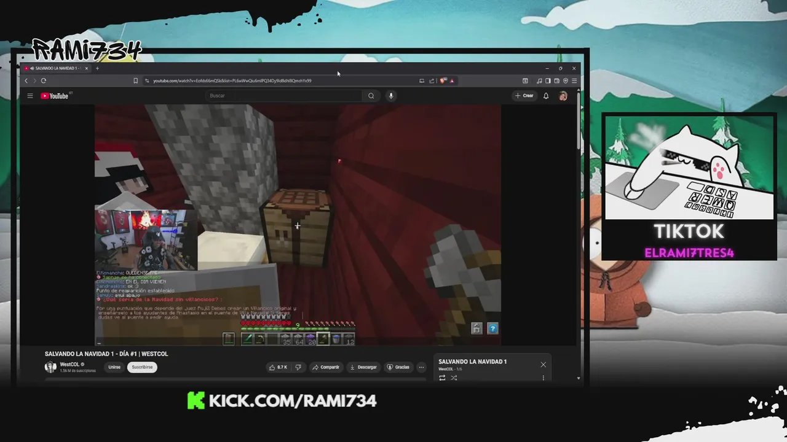Click the in-game lock icon
787x442 pixels.
[x=477, y=328]
